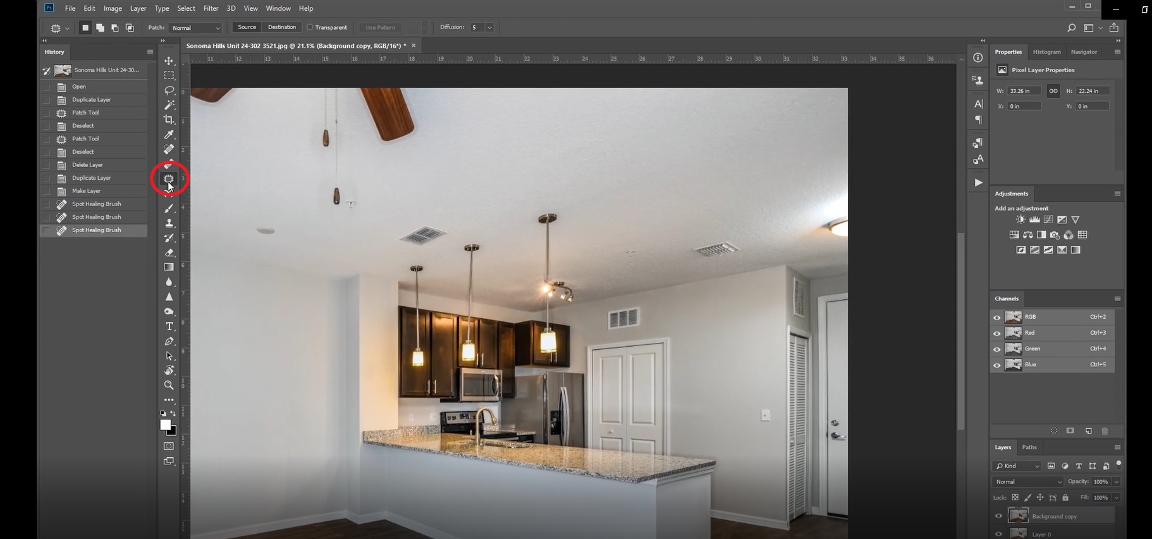Open the Image menu
The height and width of the screenshot is (539, 1152).
[x=113, y=8]
